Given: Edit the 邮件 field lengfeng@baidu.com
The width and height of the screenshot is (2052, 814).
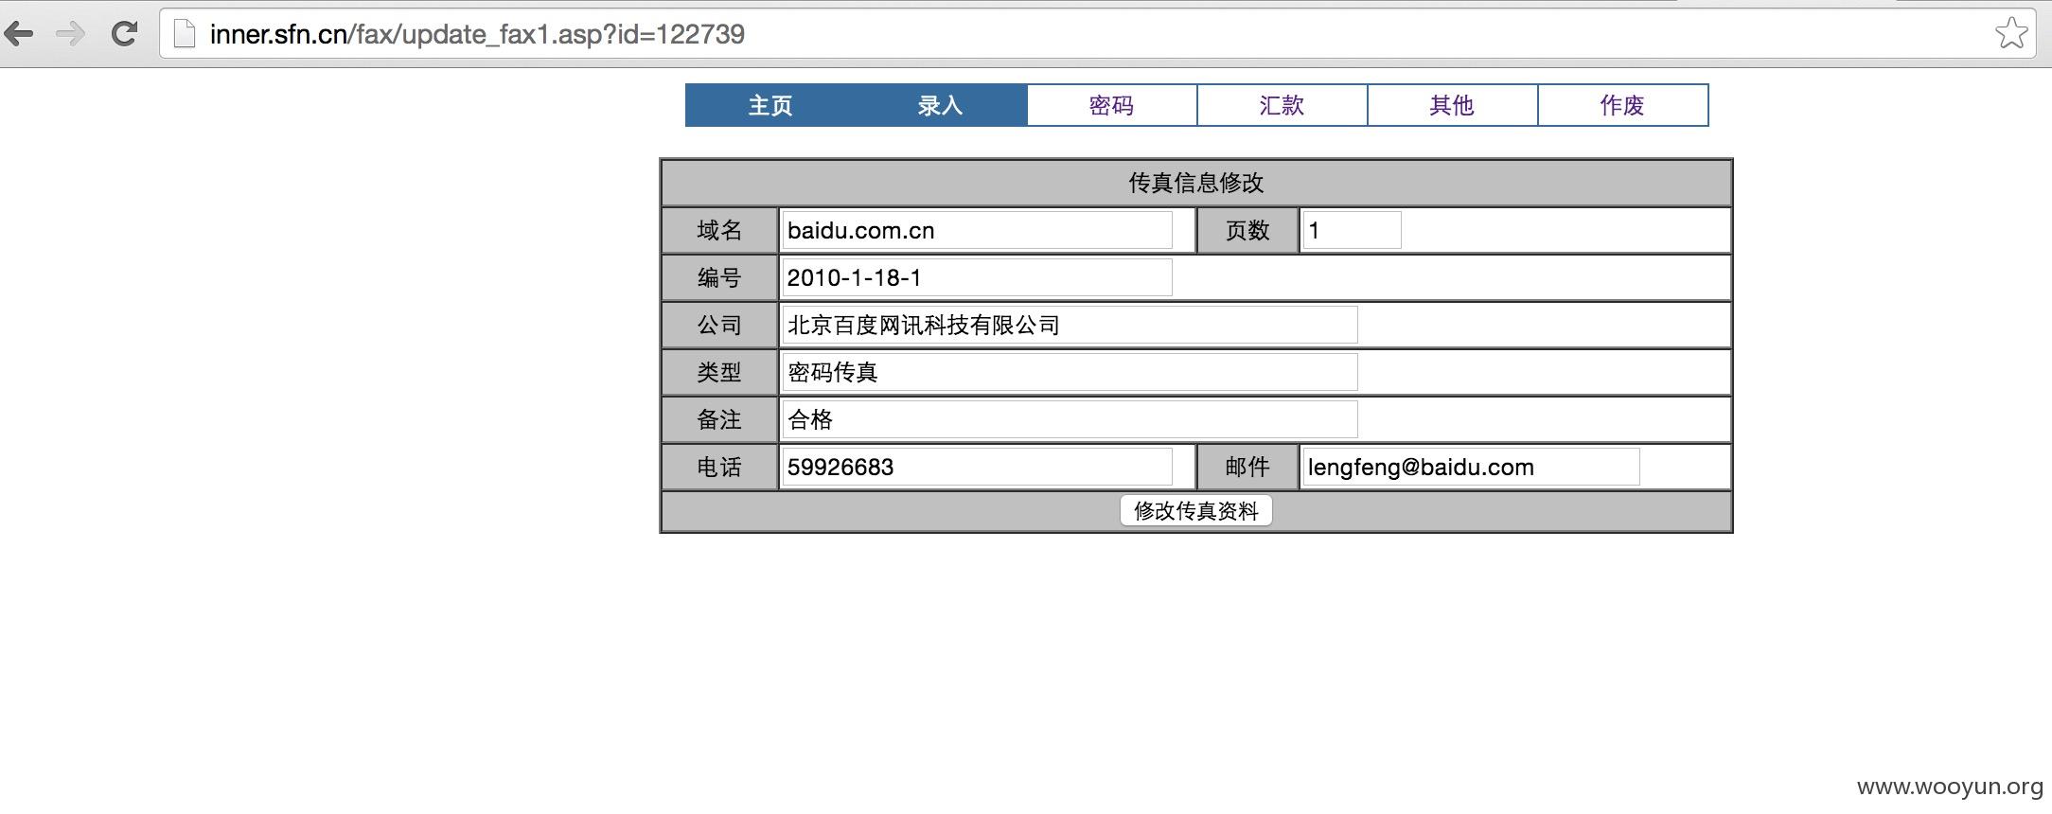Looking at the screenshot, I should pyautogui.click(x=1471, y=467).
